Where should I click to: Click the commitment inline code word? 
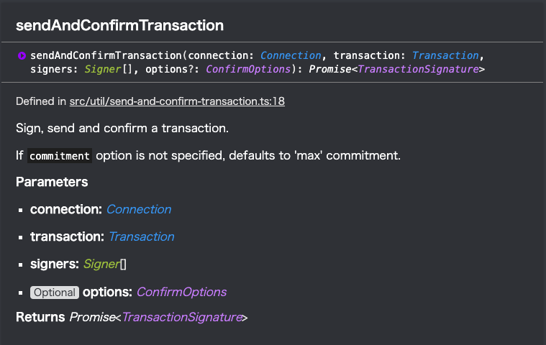(60, 156)
